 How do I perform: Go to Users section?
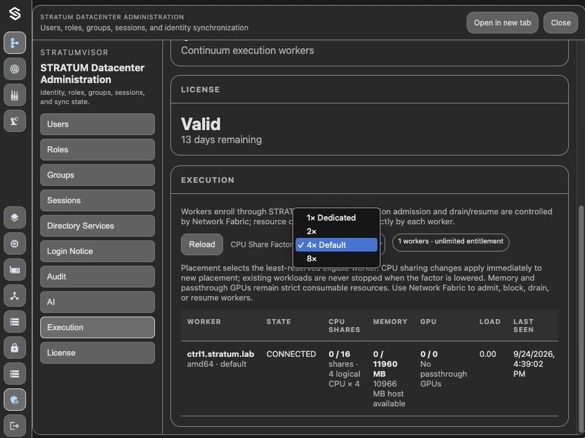click(97, 125)
